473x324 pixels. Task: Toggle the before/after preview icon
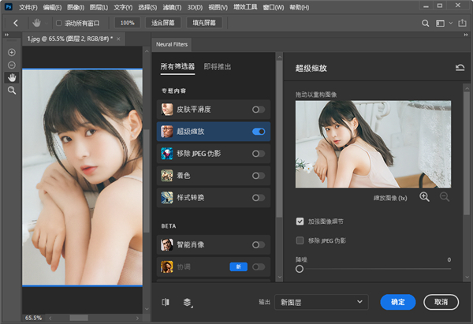pyautogui.click(x=166, y=302)
